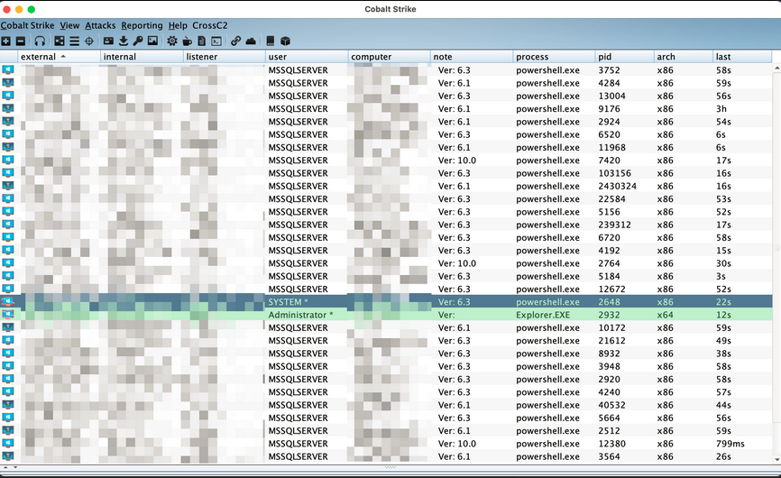Sort by the process column header
The image size is (781, 478).
tap(554, 57)
